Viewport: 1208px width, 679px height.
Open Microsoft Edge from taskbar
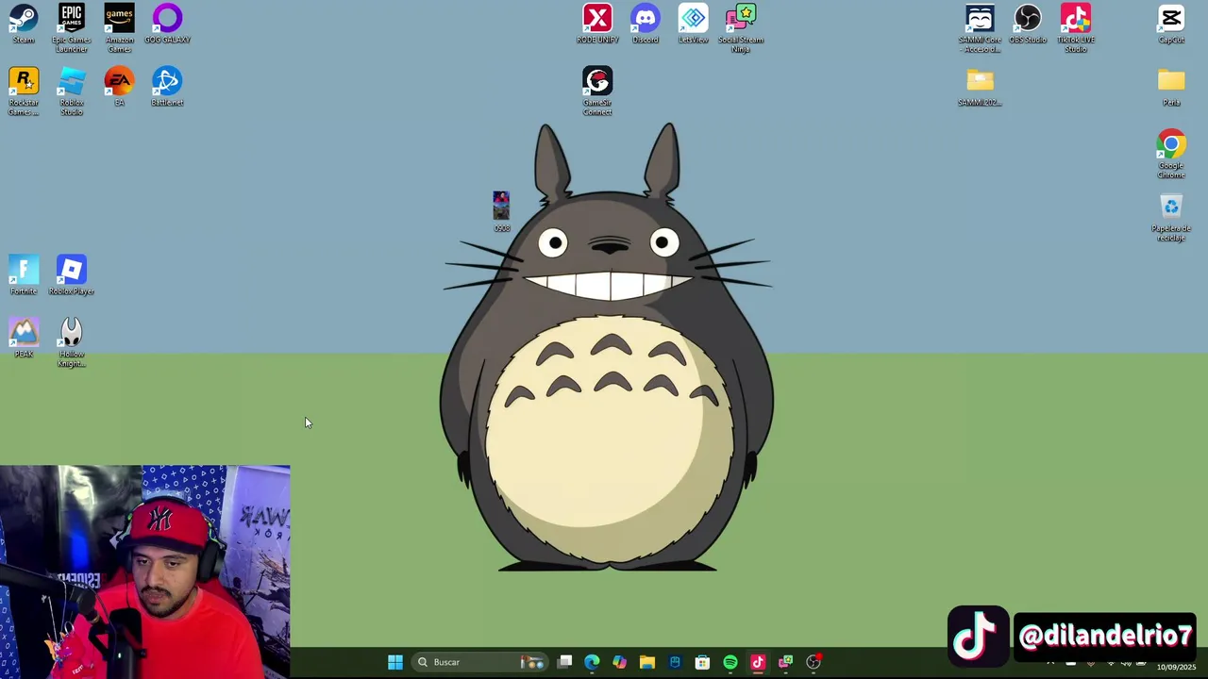(592, 662)
